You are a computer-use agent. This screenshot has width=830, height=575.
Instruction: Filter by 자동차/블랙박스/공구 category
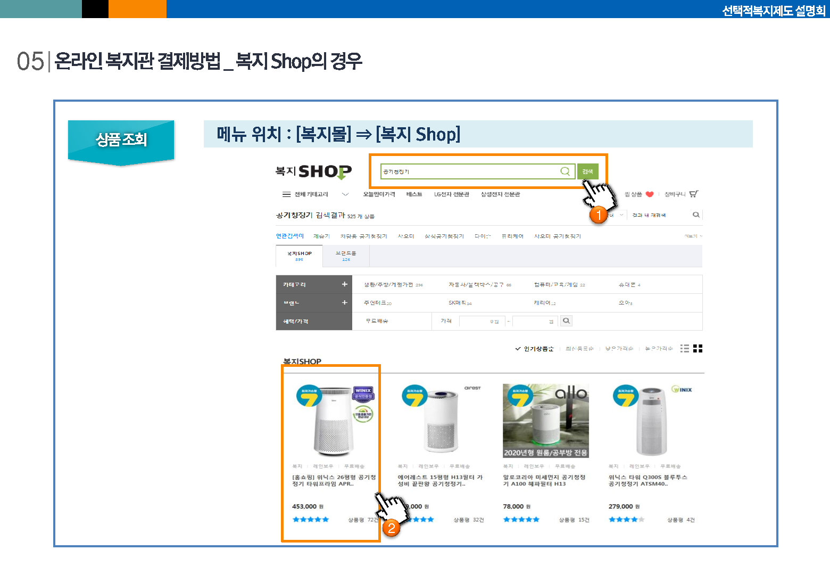(x=480, y=285)
